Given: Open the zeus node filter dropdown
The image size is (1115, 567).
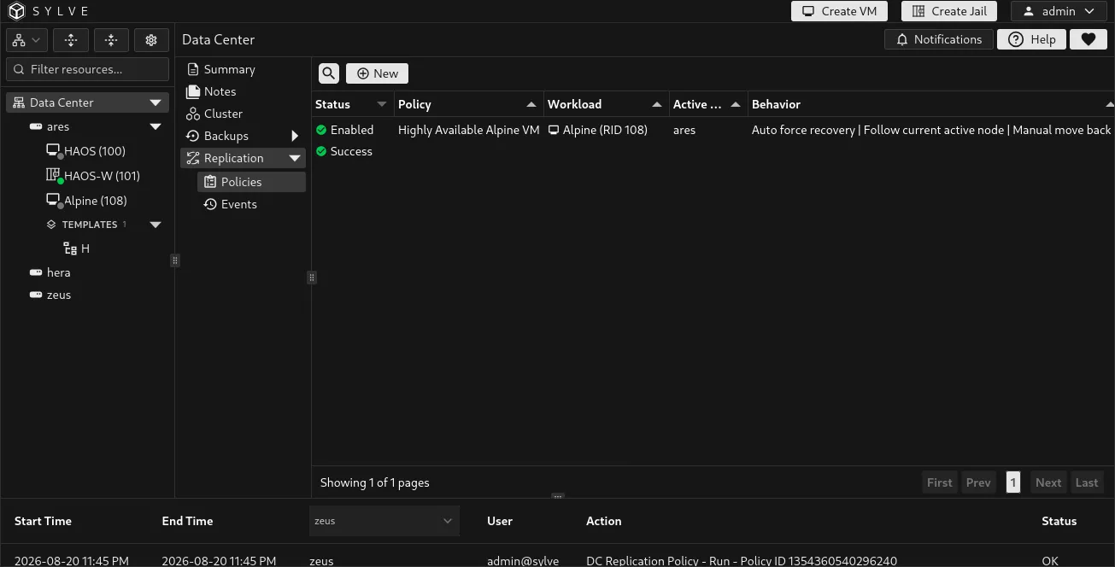Looking at the screenshot, I should 384,521.
